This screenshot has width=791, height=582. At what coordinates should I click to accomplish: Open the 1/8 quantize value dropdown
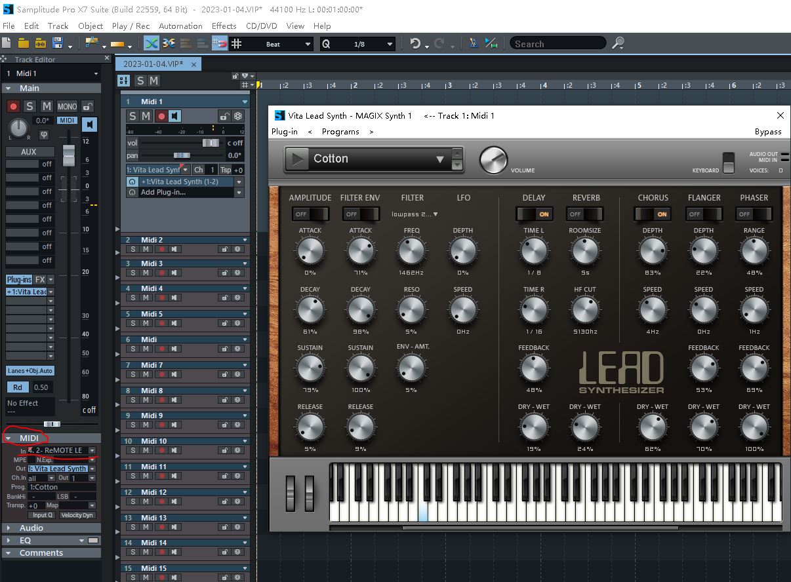pyautogui.click(x=390, y=44)
